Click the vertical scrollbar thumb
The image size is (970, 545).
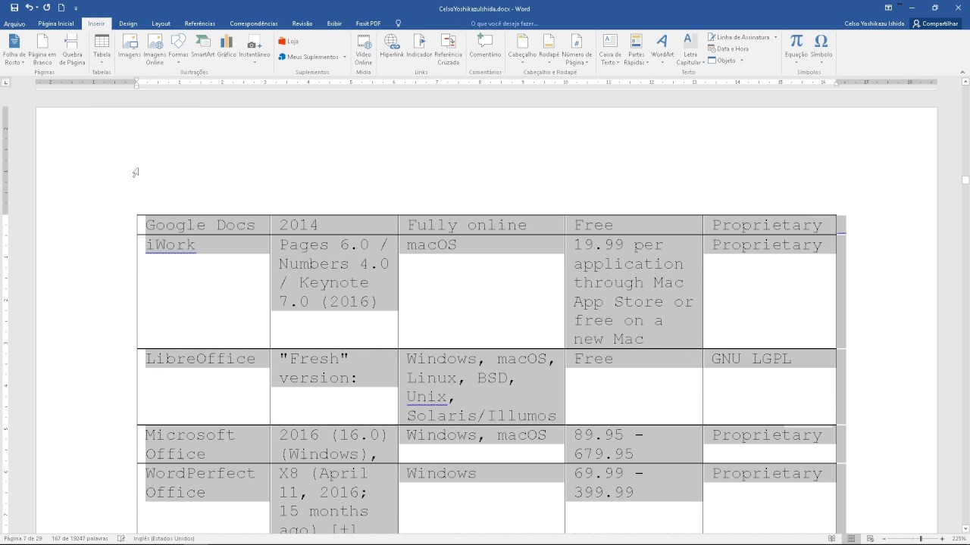(x=965, y=180)
